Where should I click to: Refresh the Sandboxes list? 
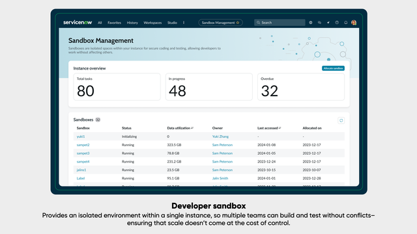click(x=341, y=120)
